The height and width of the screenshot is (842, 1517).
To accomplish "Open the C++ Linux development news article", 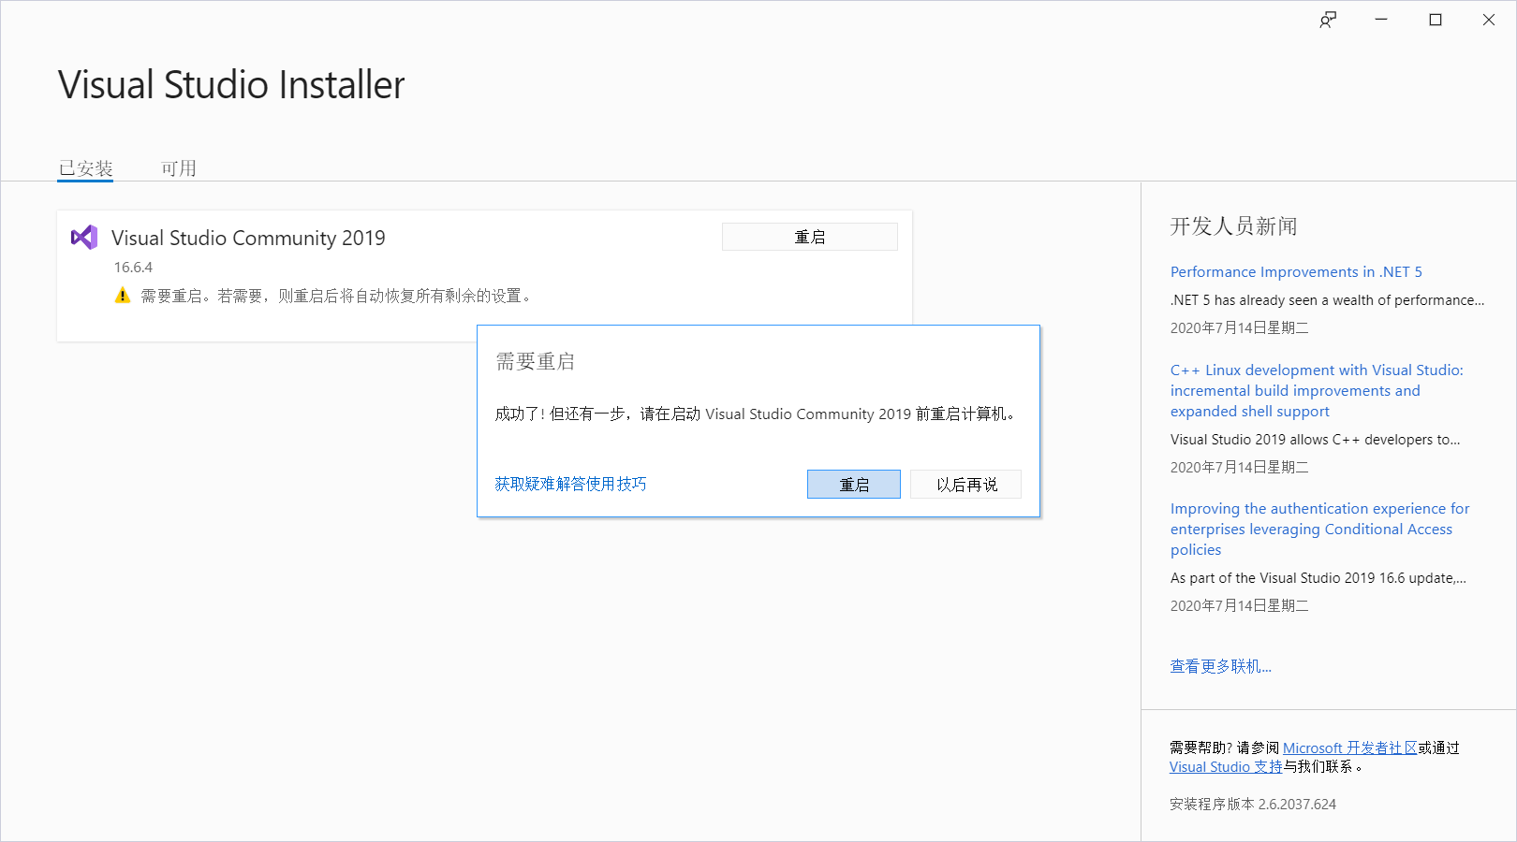I will pos(1317,390).
